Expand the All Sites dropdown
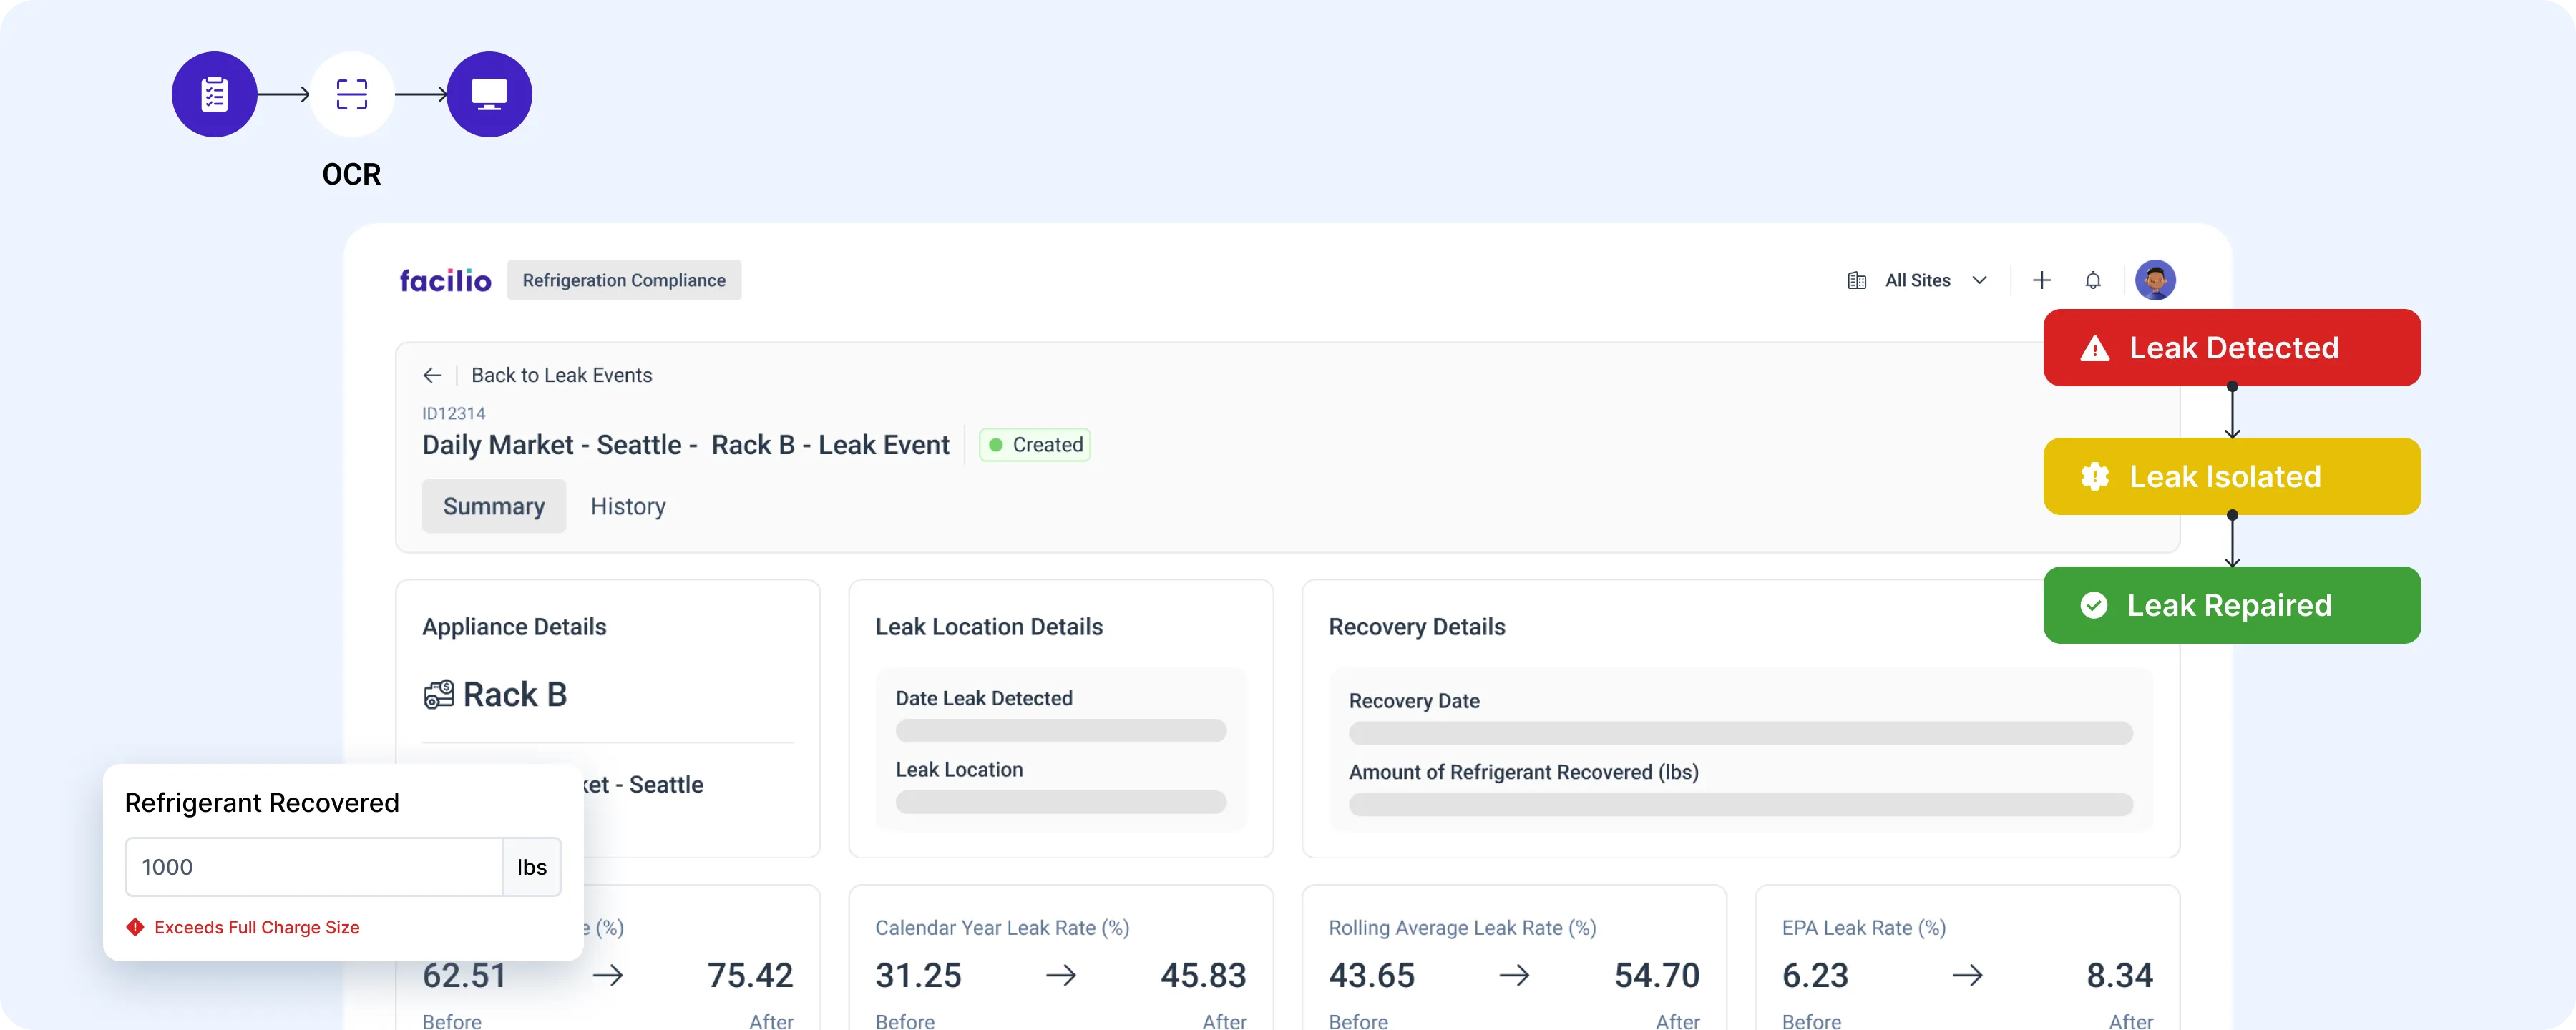2576x1030 pixels. point(1917,281)
